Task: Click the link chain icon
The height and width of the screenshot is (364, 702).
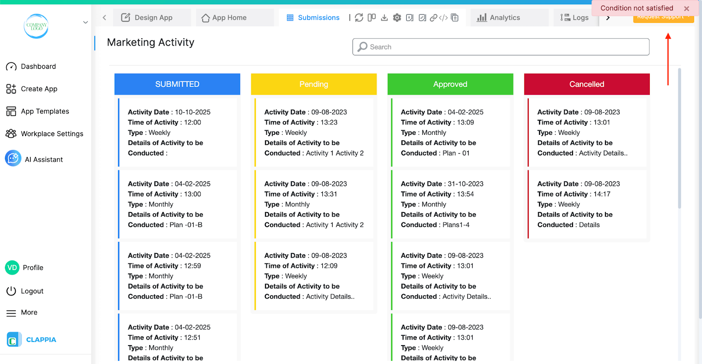Action: [433, 18]
